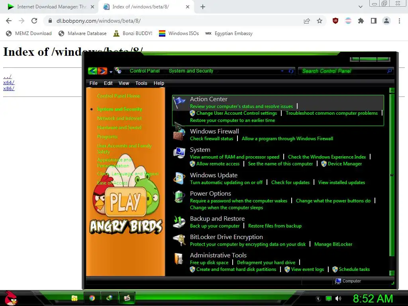Viewport: 408px width, 306px height.
Task: Open the Chrome profile avatar
Action: [386, 21]
